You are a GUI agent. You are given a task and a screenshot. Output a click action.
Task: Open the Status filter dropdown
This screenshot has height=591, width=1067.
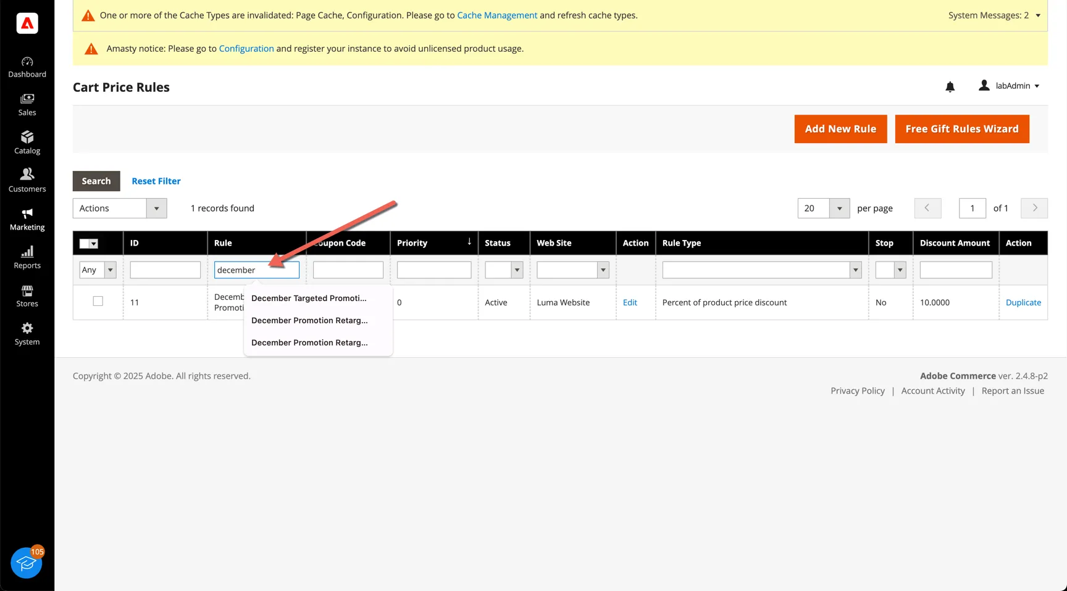[504, 270]
